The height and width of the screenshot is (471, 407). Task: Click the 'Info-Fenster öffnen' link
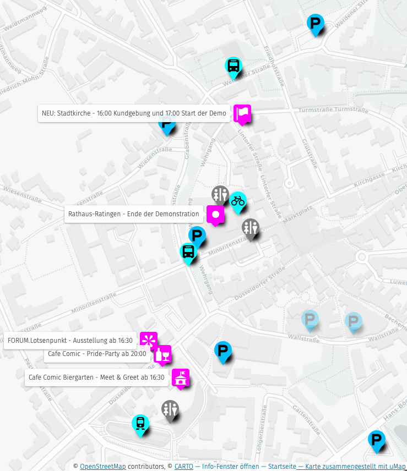pyautogui.click(x=230, y=467)
